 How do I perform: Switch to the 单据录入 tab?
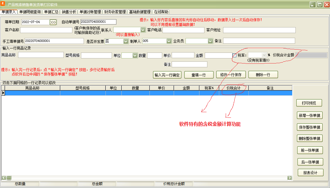pos(9,12)
